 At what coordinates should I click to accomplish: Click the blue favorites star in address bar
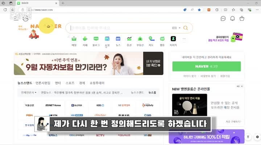point(199,10)
